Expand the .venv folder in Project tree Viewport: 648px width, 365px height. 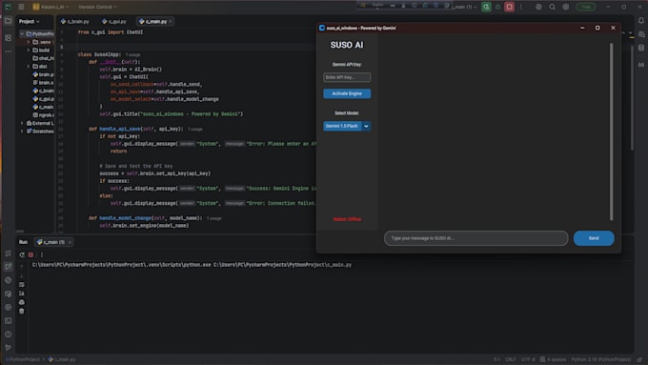point(29,42)
